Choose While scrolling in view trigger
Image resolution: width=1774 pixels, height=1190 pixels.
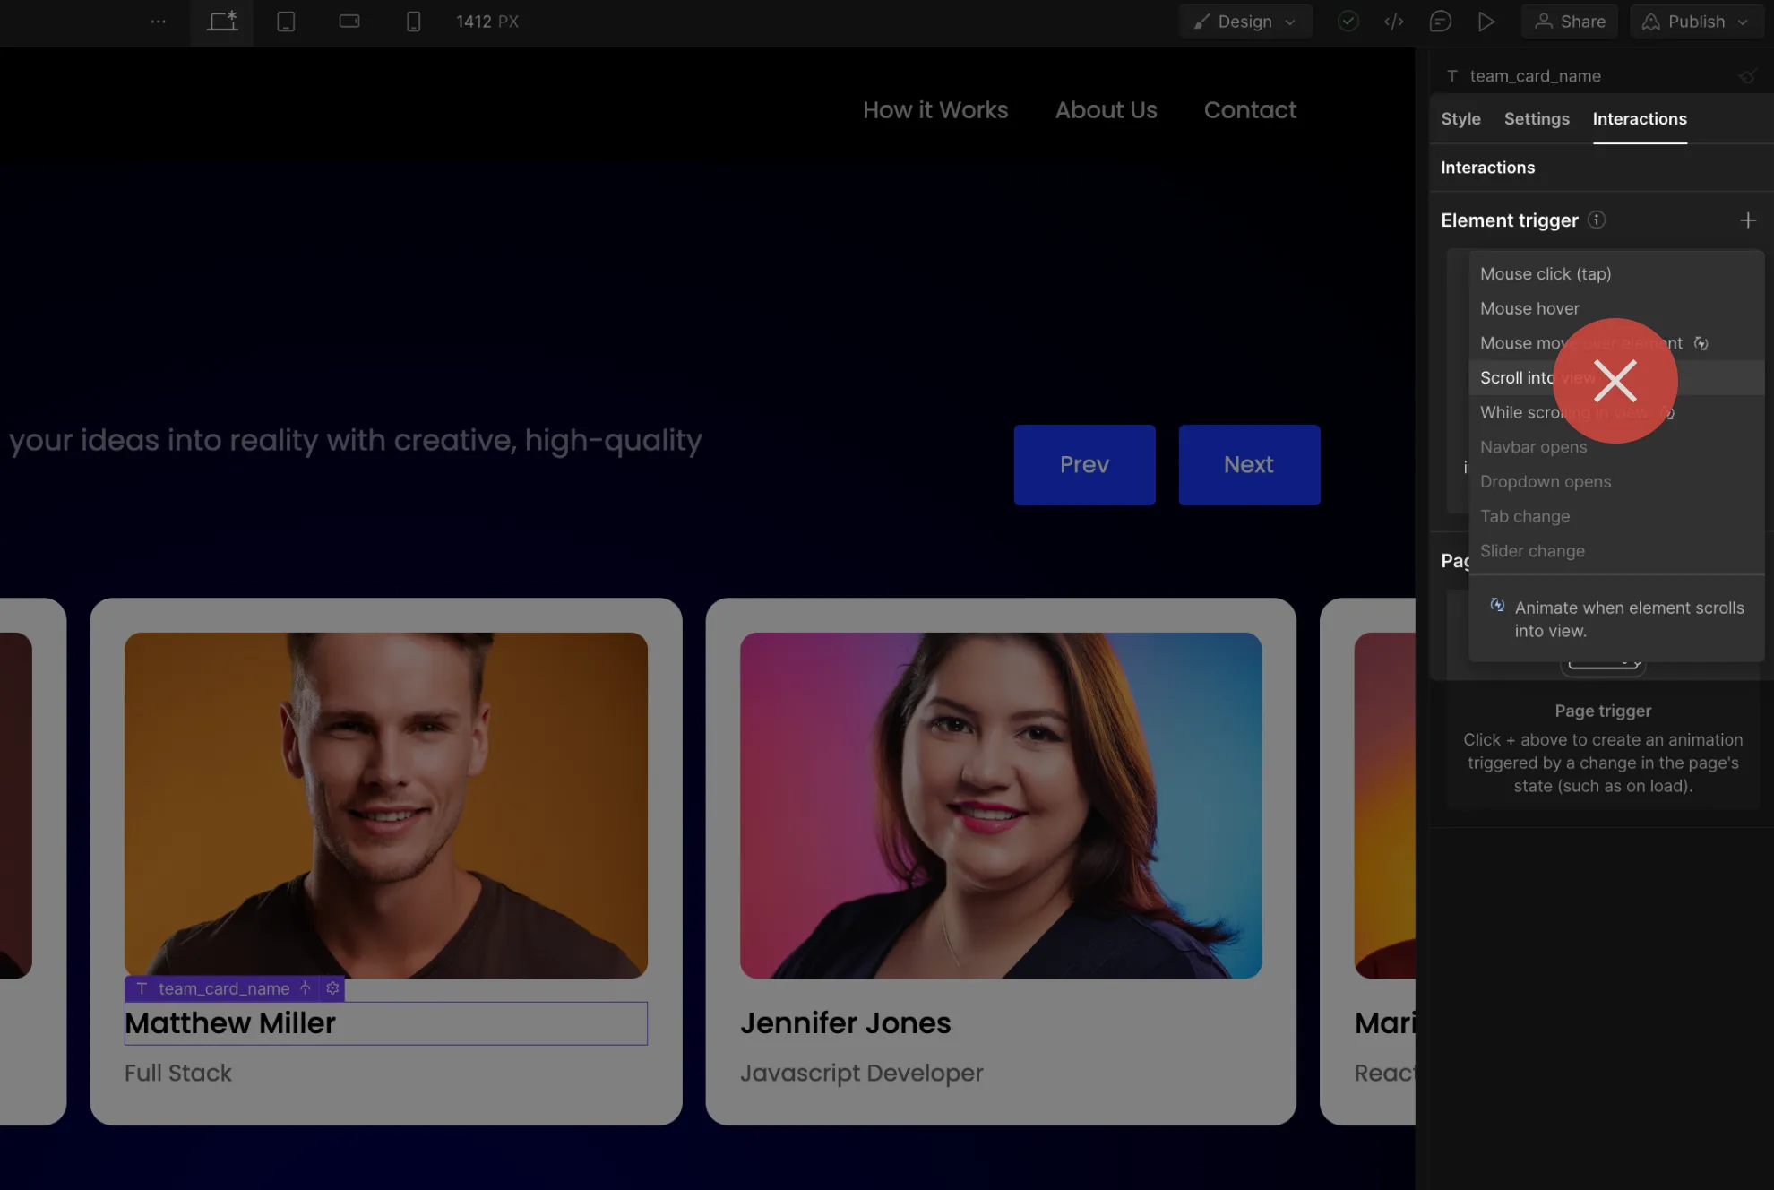(1616, 412)
